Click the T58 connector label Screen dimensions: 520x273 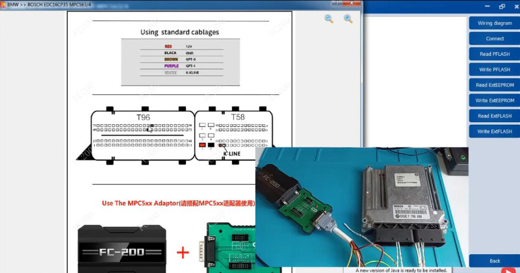(238, 117)
